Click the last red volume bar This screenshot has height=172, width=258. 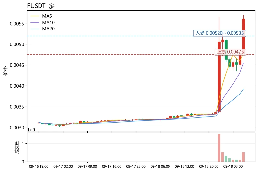tap(243, 157)
